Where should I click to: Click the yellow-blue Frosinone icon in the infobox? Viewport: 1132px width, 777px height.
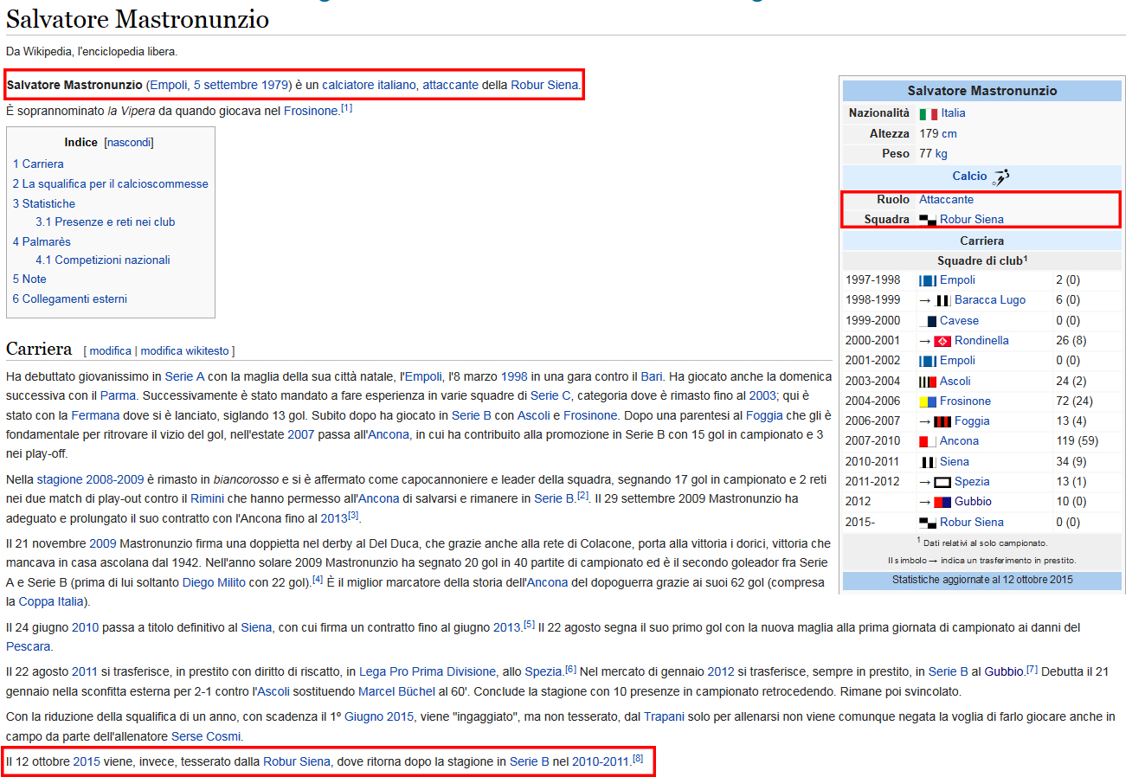pyautogui.click(x=928, y=401)
